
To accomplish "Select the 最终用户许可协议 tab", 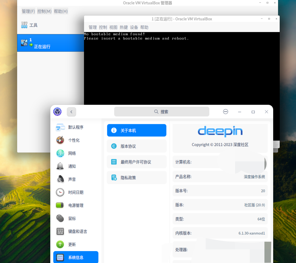I will [x=137, y=162].
